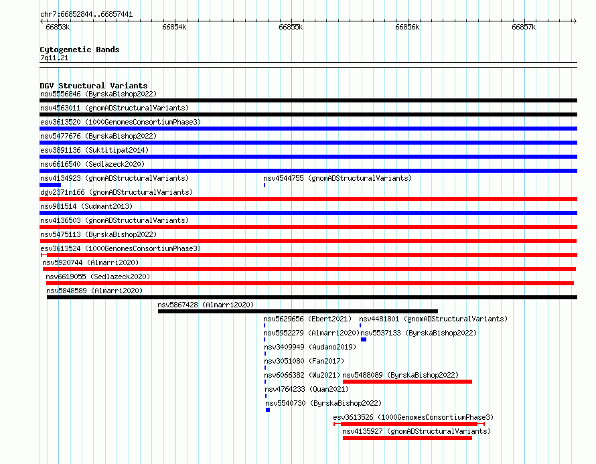Click nsv6066382 (Wu2021) label
Screen dimensions: 596x464
[302, 375]
